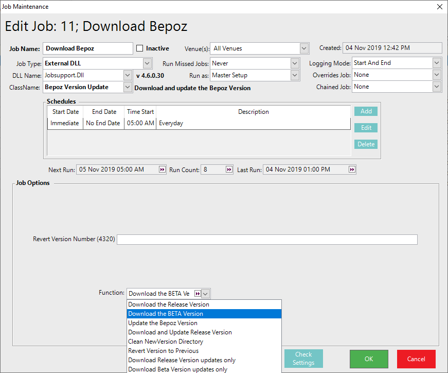Viewport: 448px width, 373px height.
Task: Open the Job Type dropdown
Action: pos(147,63)
